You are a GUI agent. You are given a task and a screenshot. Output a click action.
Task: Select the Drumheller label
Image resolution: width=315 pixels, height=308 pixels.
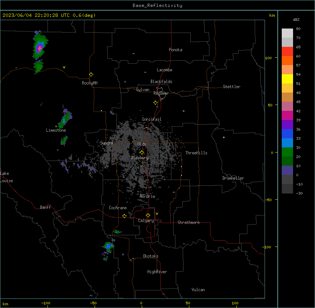pos(233,178)
